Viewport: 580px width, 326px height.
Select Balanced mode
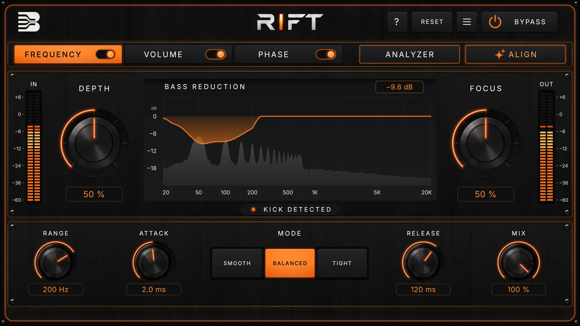click(290, 263)
